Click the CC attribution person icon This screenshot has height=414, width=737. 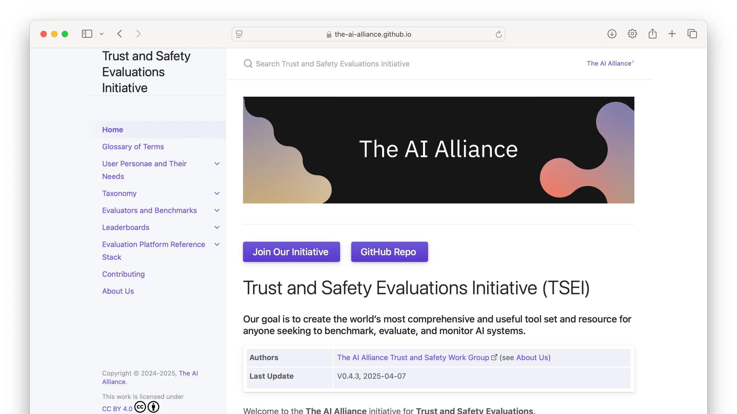153,407
